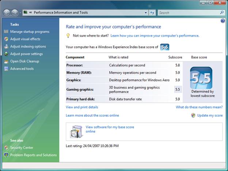
Task: Click the light bulb tip icon
Action: (68, 36)
